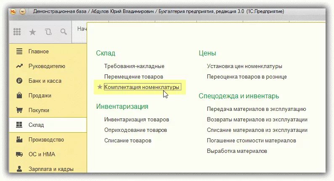Open Выработка материалов link
334x181 pixels.
pyautogui.click(x=237, y=151)
